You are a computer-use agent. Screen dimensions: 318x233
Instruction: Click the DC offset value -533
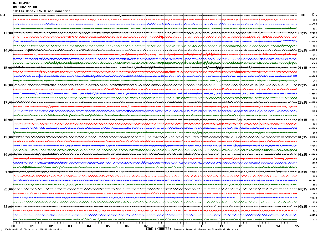click(314, 20)
